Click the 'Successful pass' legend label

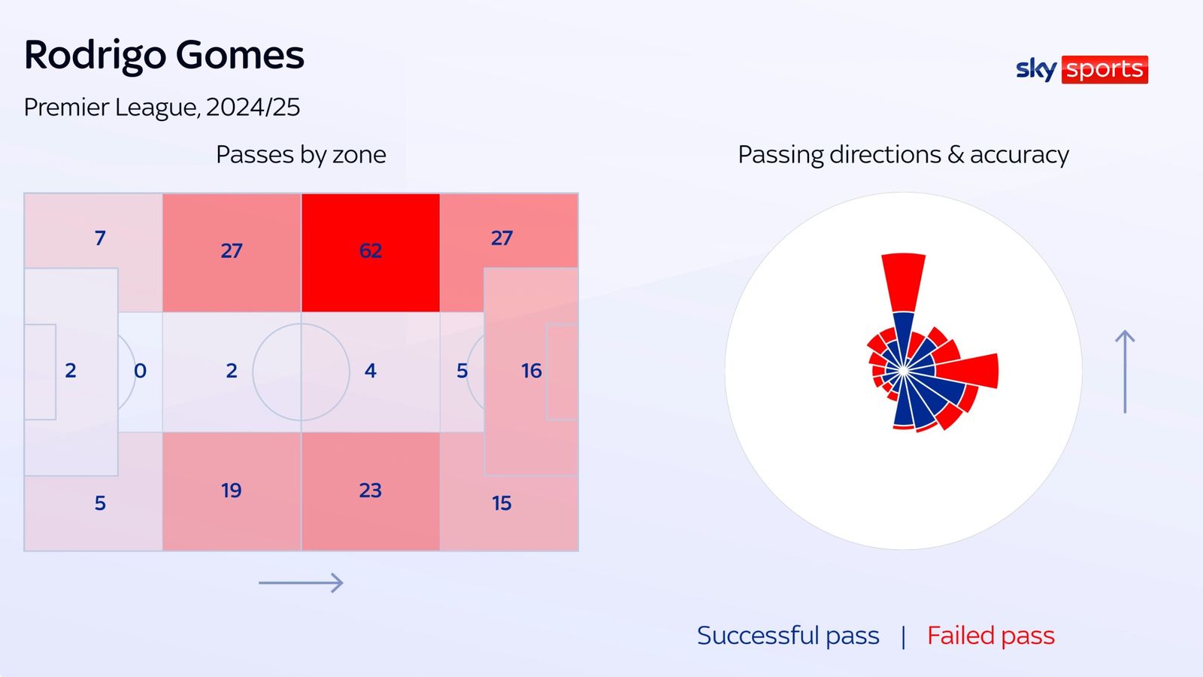788,636
